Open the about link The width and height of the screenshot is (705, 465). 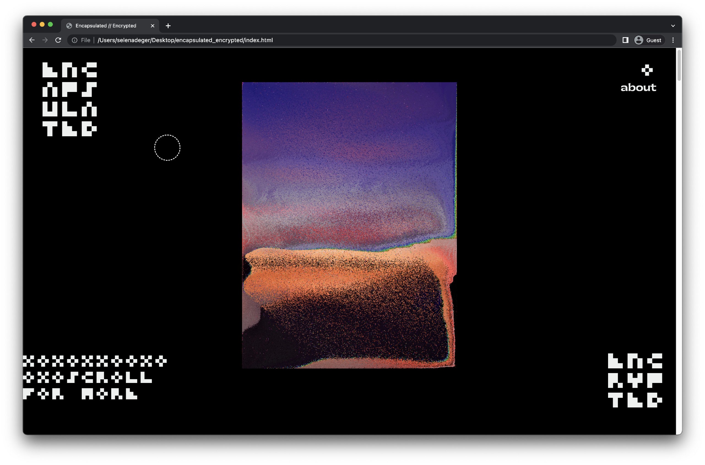[x=638, y=88]
